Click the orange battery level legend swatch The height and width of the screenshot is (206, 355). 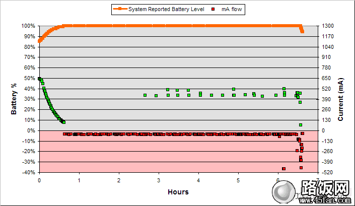coord(120,9)
